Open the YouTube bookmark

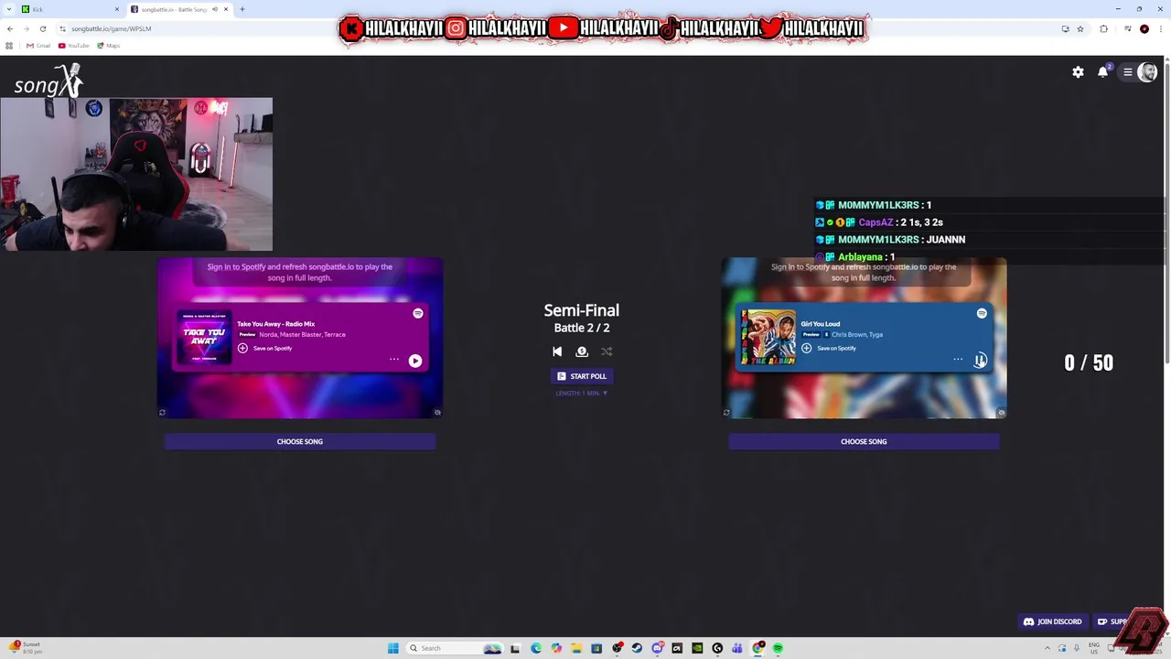74,46
